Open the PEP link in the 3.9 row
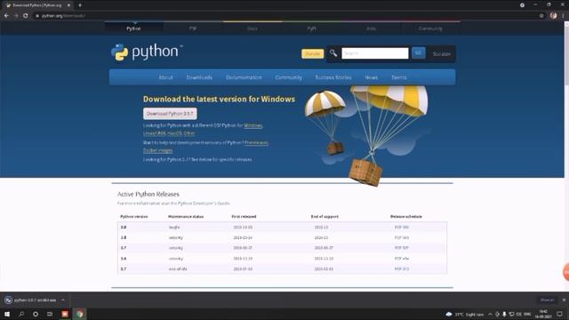The image size is (569, 320). tap(401, 228)
